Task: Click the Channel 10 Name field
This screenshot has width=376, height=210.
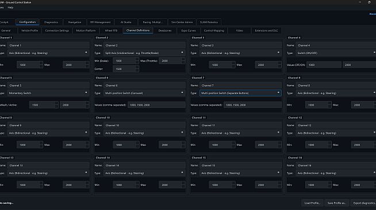Action: point(144,125)
